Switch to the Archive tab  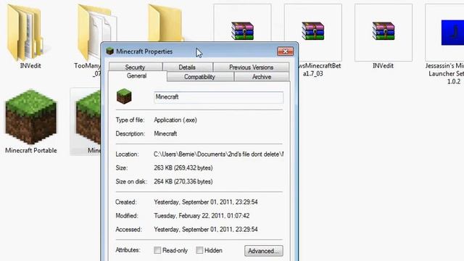click(x=262, y=77)
